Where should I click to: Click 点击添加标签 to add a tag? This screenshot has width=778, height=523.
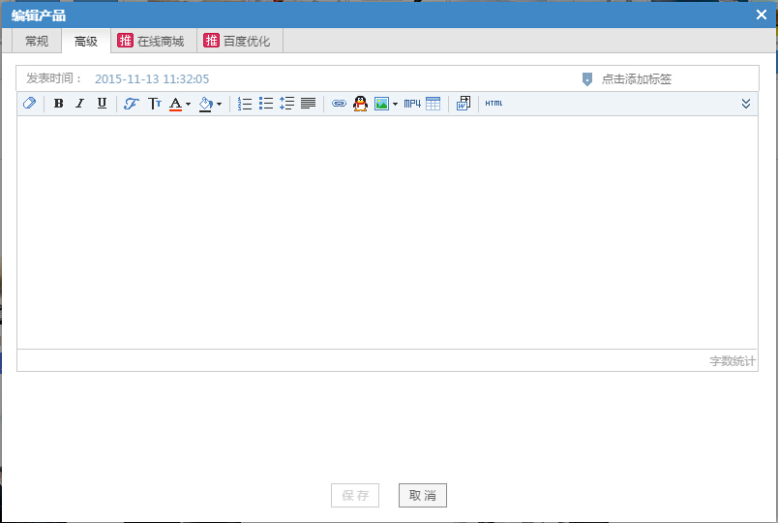pos(636,79)
